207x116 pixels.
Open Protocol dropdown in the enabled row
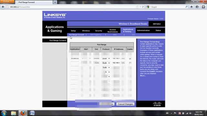pos(106,59)
